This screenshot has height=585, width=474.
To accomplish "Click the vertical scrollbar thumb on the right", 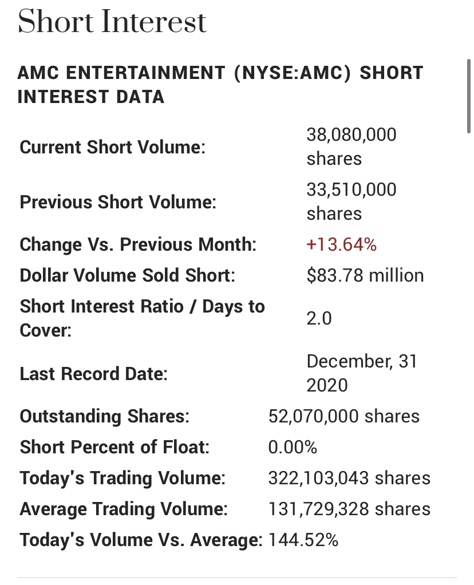I will point(469,94).
